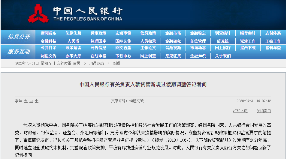Click the 服务互动 section header

click(19, 52)
